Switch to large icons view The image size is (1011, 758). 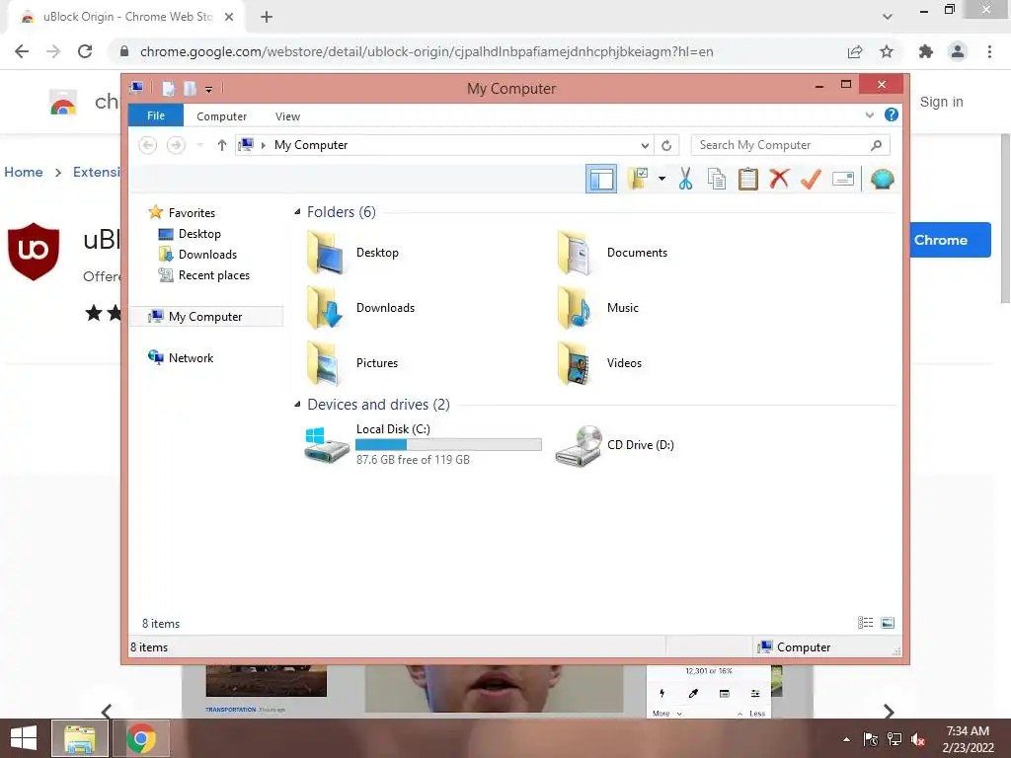[x=888, y=622]
